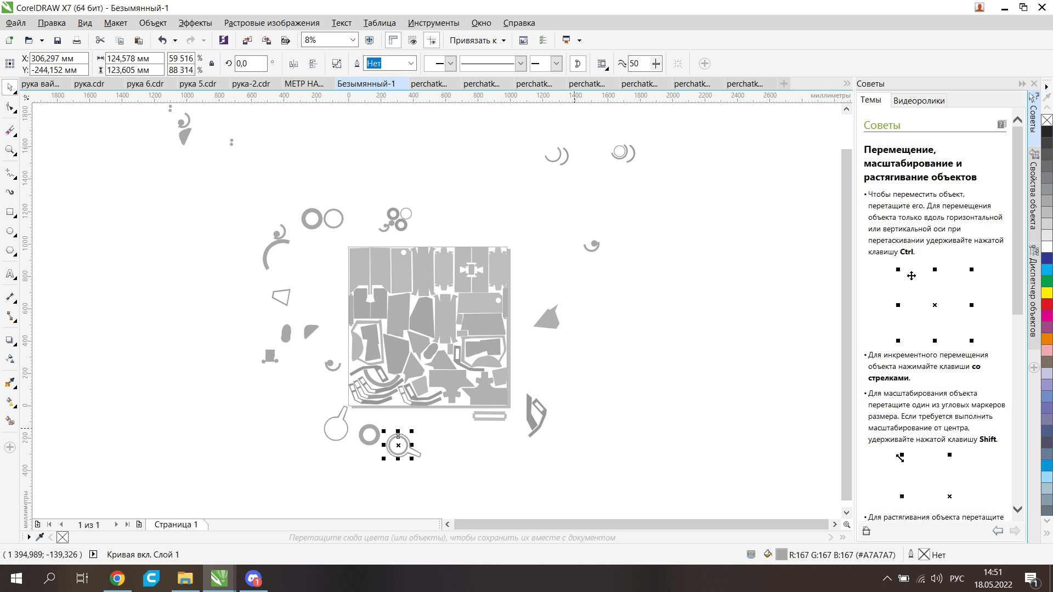Select the Text tool in toolbox
Viewport: 1053px width, 592px height.
pyautogui.click(x=10, y=274)
